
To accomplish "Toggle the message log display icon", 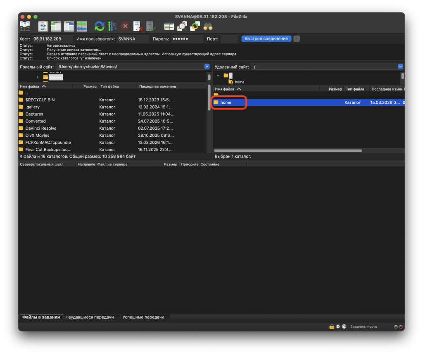I will coord(43,26).
